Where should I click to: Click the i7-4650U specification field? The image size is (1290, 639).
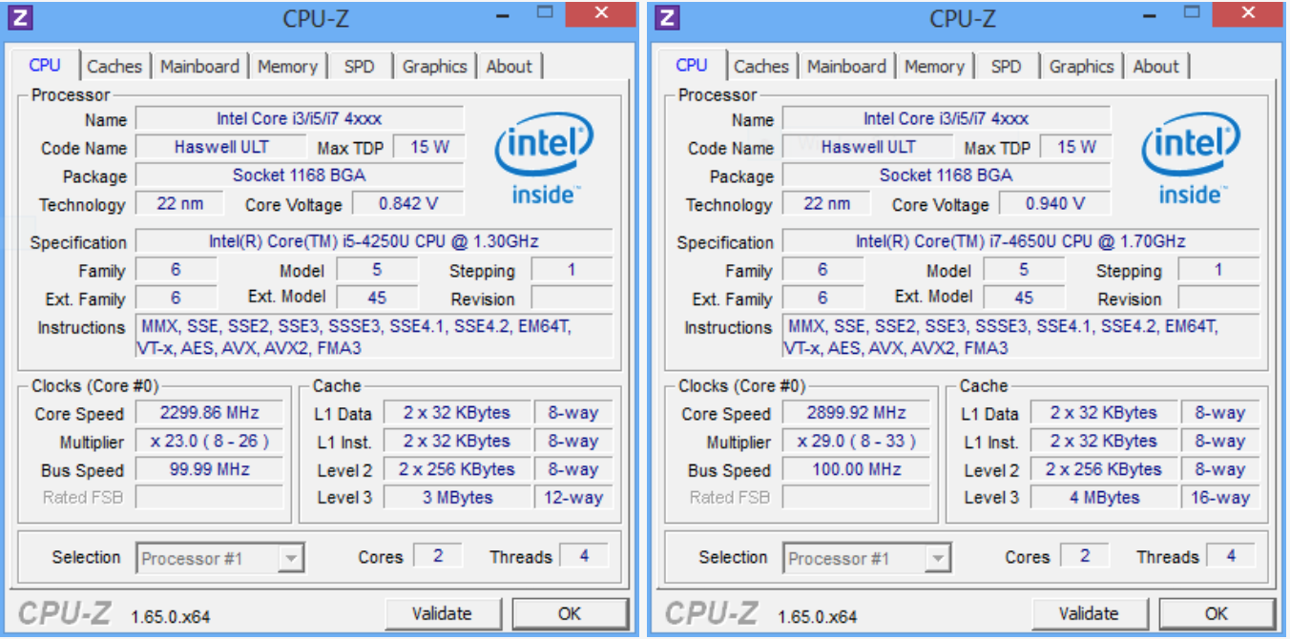click(1021, 241)
